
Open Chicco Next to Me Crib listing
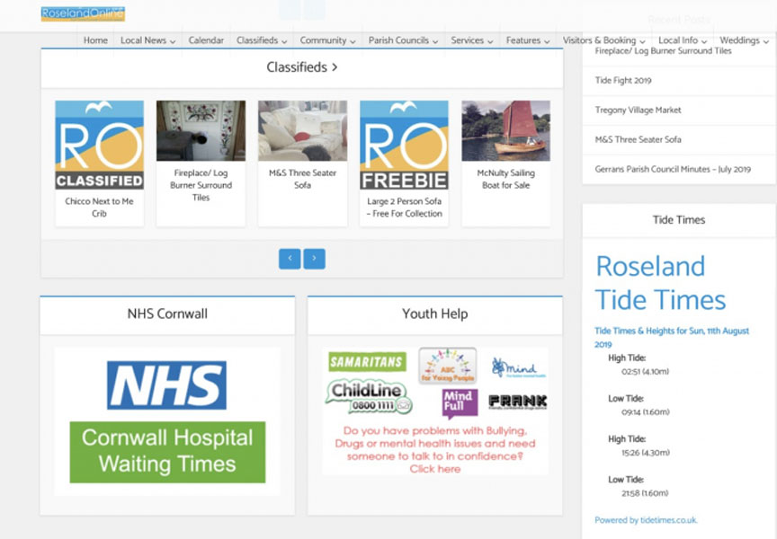tap(99, 208)
